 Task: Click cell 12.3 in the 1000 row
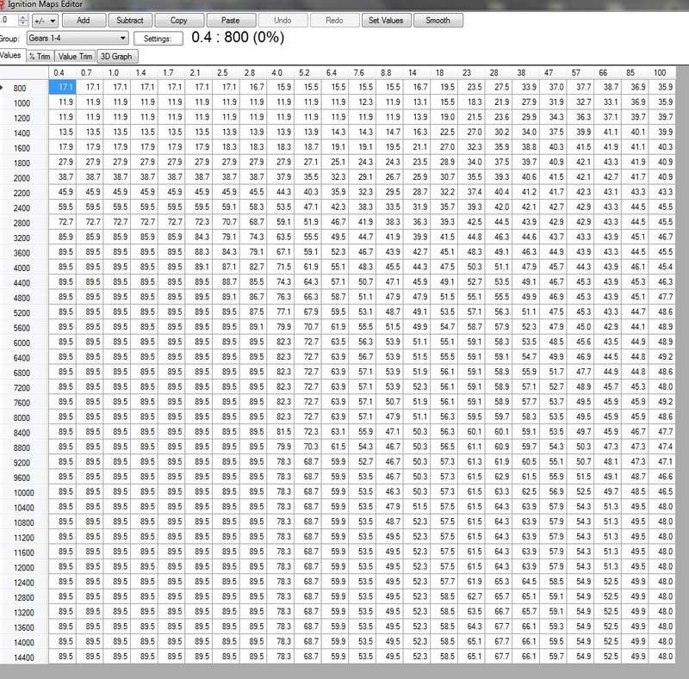[363, 102]
